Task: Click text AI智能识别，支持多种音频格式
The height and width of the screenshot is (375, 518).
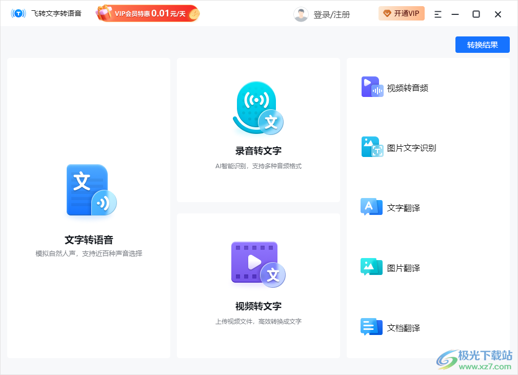Action: tap(258, 166)
